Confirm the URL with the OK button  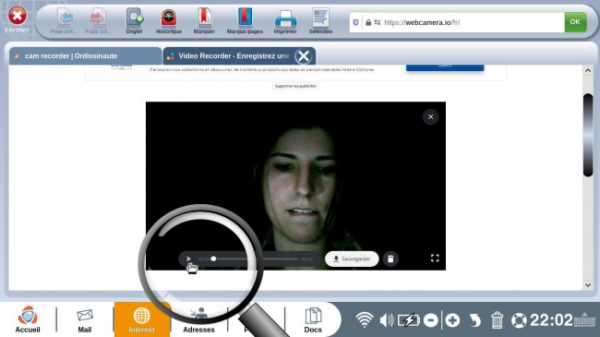click(x=575, y=22)
